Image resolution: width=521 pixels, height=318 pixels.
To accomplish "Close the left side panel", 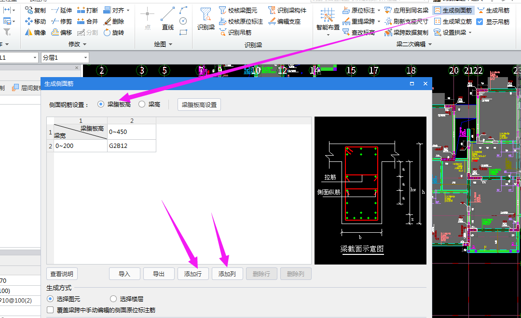I will [x=77, y=68].
